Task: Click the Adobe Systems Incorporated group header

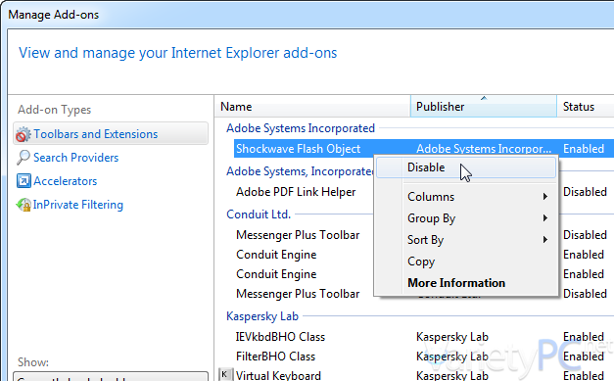Action: tap(301, 128)
